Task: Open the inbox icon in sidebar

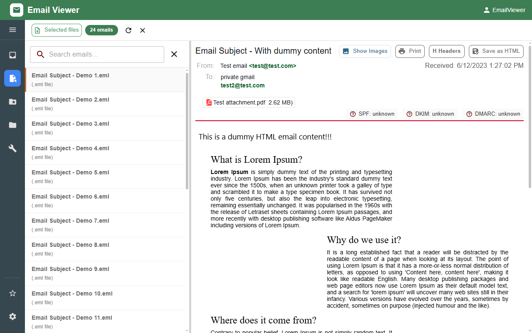Action: 12,55
